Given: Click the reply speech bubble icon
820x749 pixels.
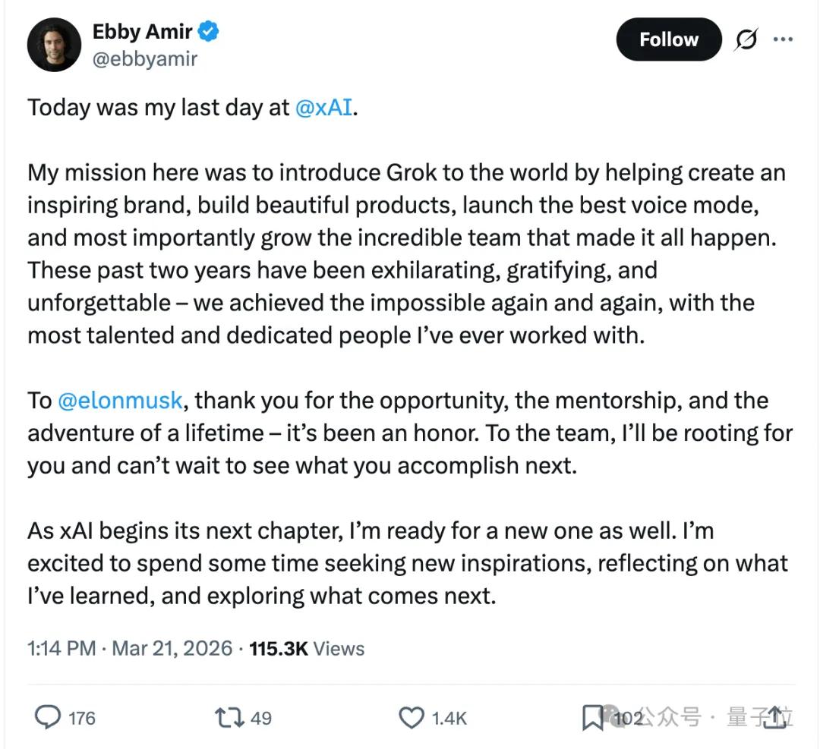Looking at the screenshot, I should point(49,717).
